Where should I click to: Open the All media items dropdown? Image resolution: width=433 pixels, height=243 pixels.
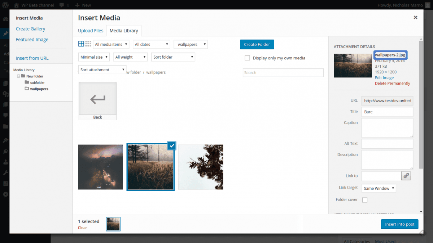(x=111, y=44)
